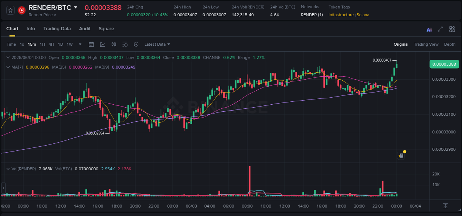Click the Open value 0.00003366
This screenshot has width=462, height=216.
point(74,58)
